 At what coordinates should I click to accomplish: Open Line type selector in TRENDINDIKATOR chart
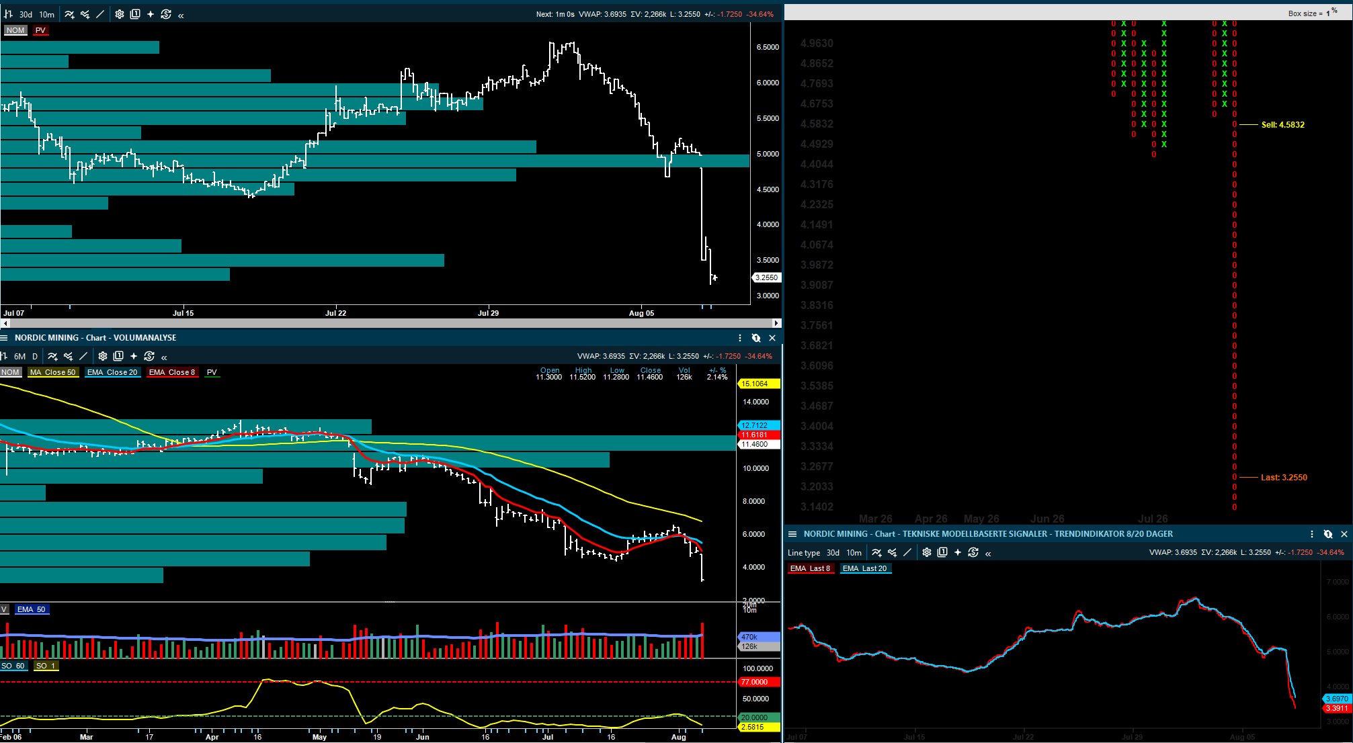(804, 552)
